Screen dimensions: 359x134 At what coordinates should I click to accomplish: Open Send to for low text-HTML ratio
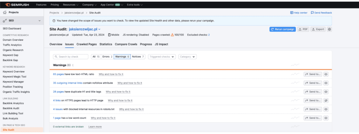[x=313, y=74]
